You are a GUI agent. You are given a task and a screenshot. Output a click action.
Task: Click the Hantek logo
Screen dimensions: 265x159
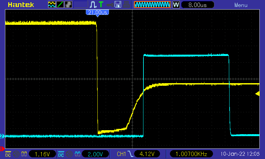[21, 5]
